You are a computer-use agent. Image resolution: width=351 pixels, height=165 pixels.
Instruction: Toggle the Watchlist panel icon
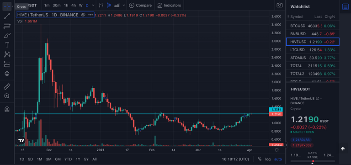(345, 7)
